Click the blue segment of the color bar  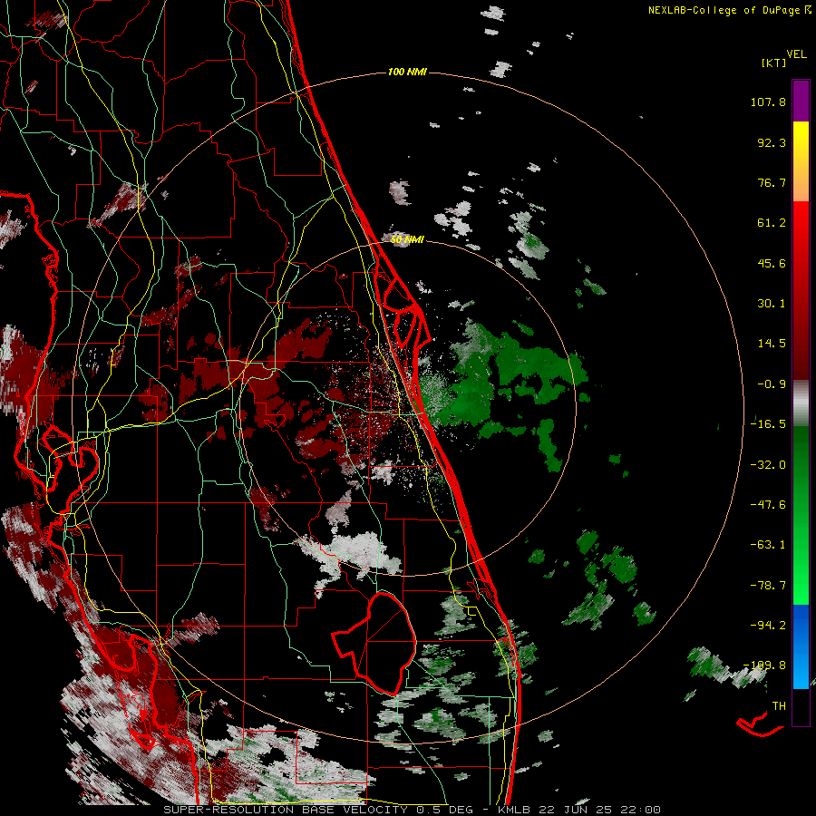coord(801,646)
